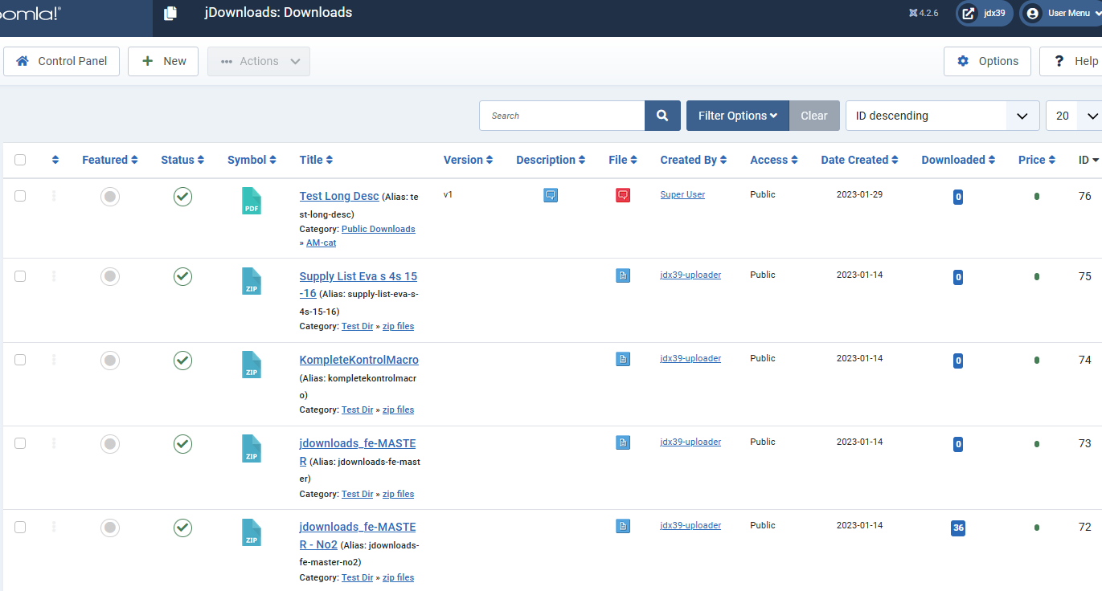The image size is (1102, 591).
Task: Click the ZIP symbol for Supply List Eva
Action: tap(252, 281)
